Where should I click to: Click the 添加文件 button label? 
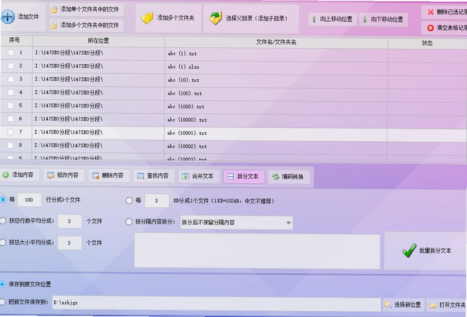28,17
